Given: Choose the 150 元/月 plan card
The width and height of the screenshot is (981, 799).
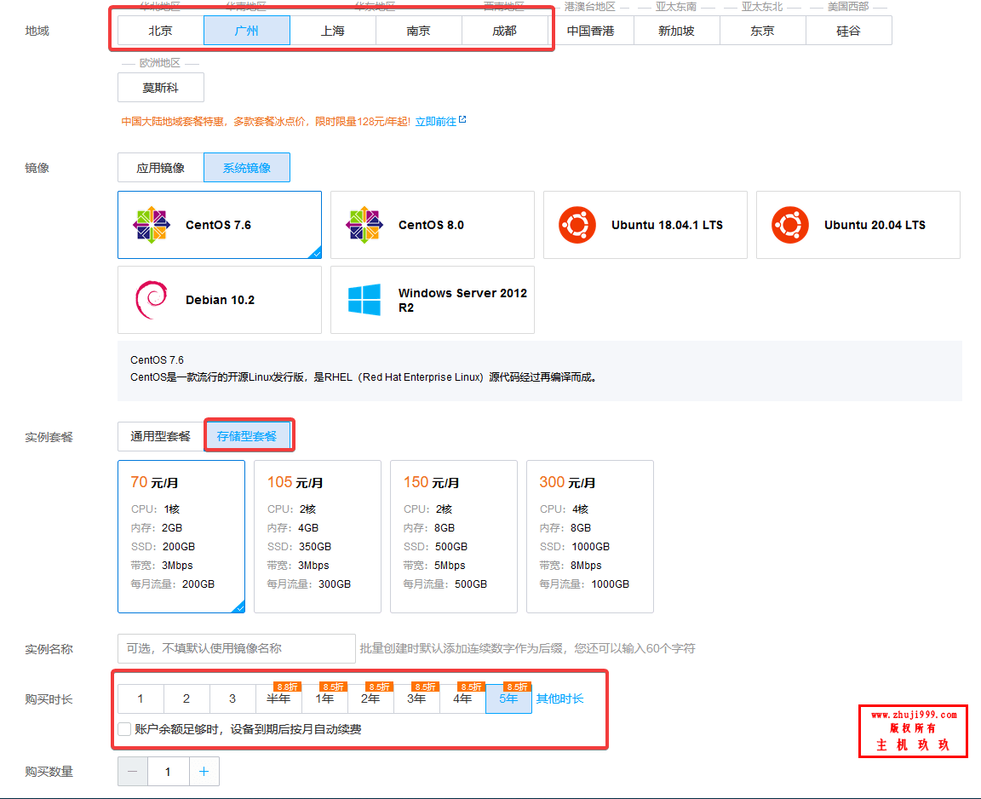Looking at the screenshot, I should click(454, 537).
